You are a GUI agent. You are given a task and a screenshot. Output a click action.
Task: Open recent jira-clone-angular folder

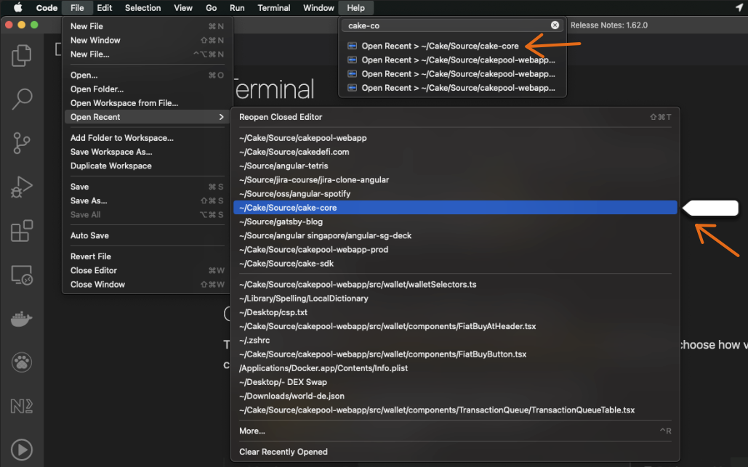tap(455, 179)
